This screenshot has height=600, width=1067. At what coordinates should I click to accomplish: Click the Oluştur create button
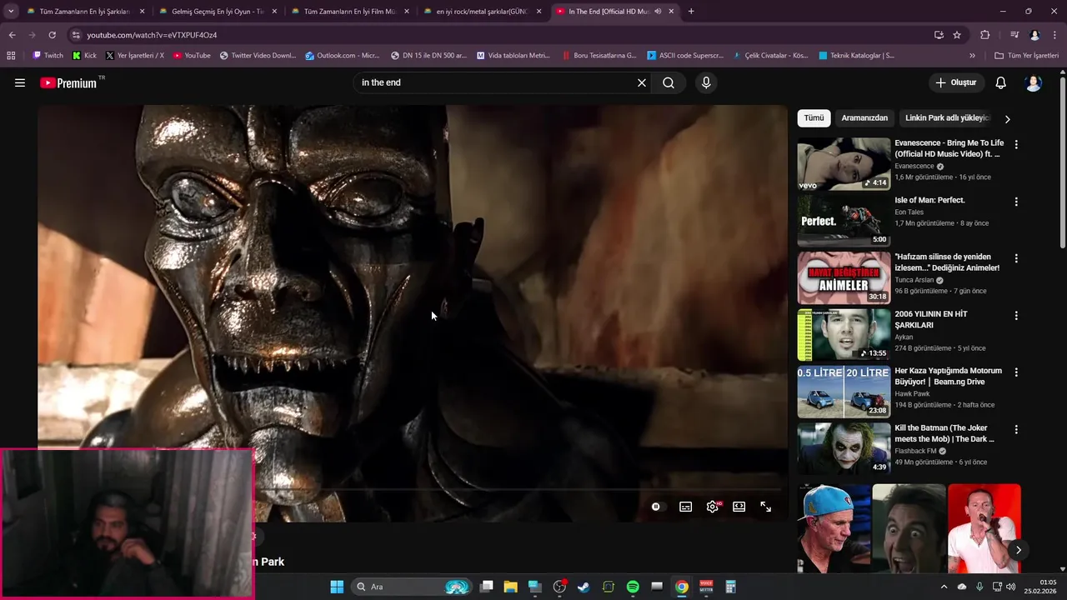[x=955, y=82]
